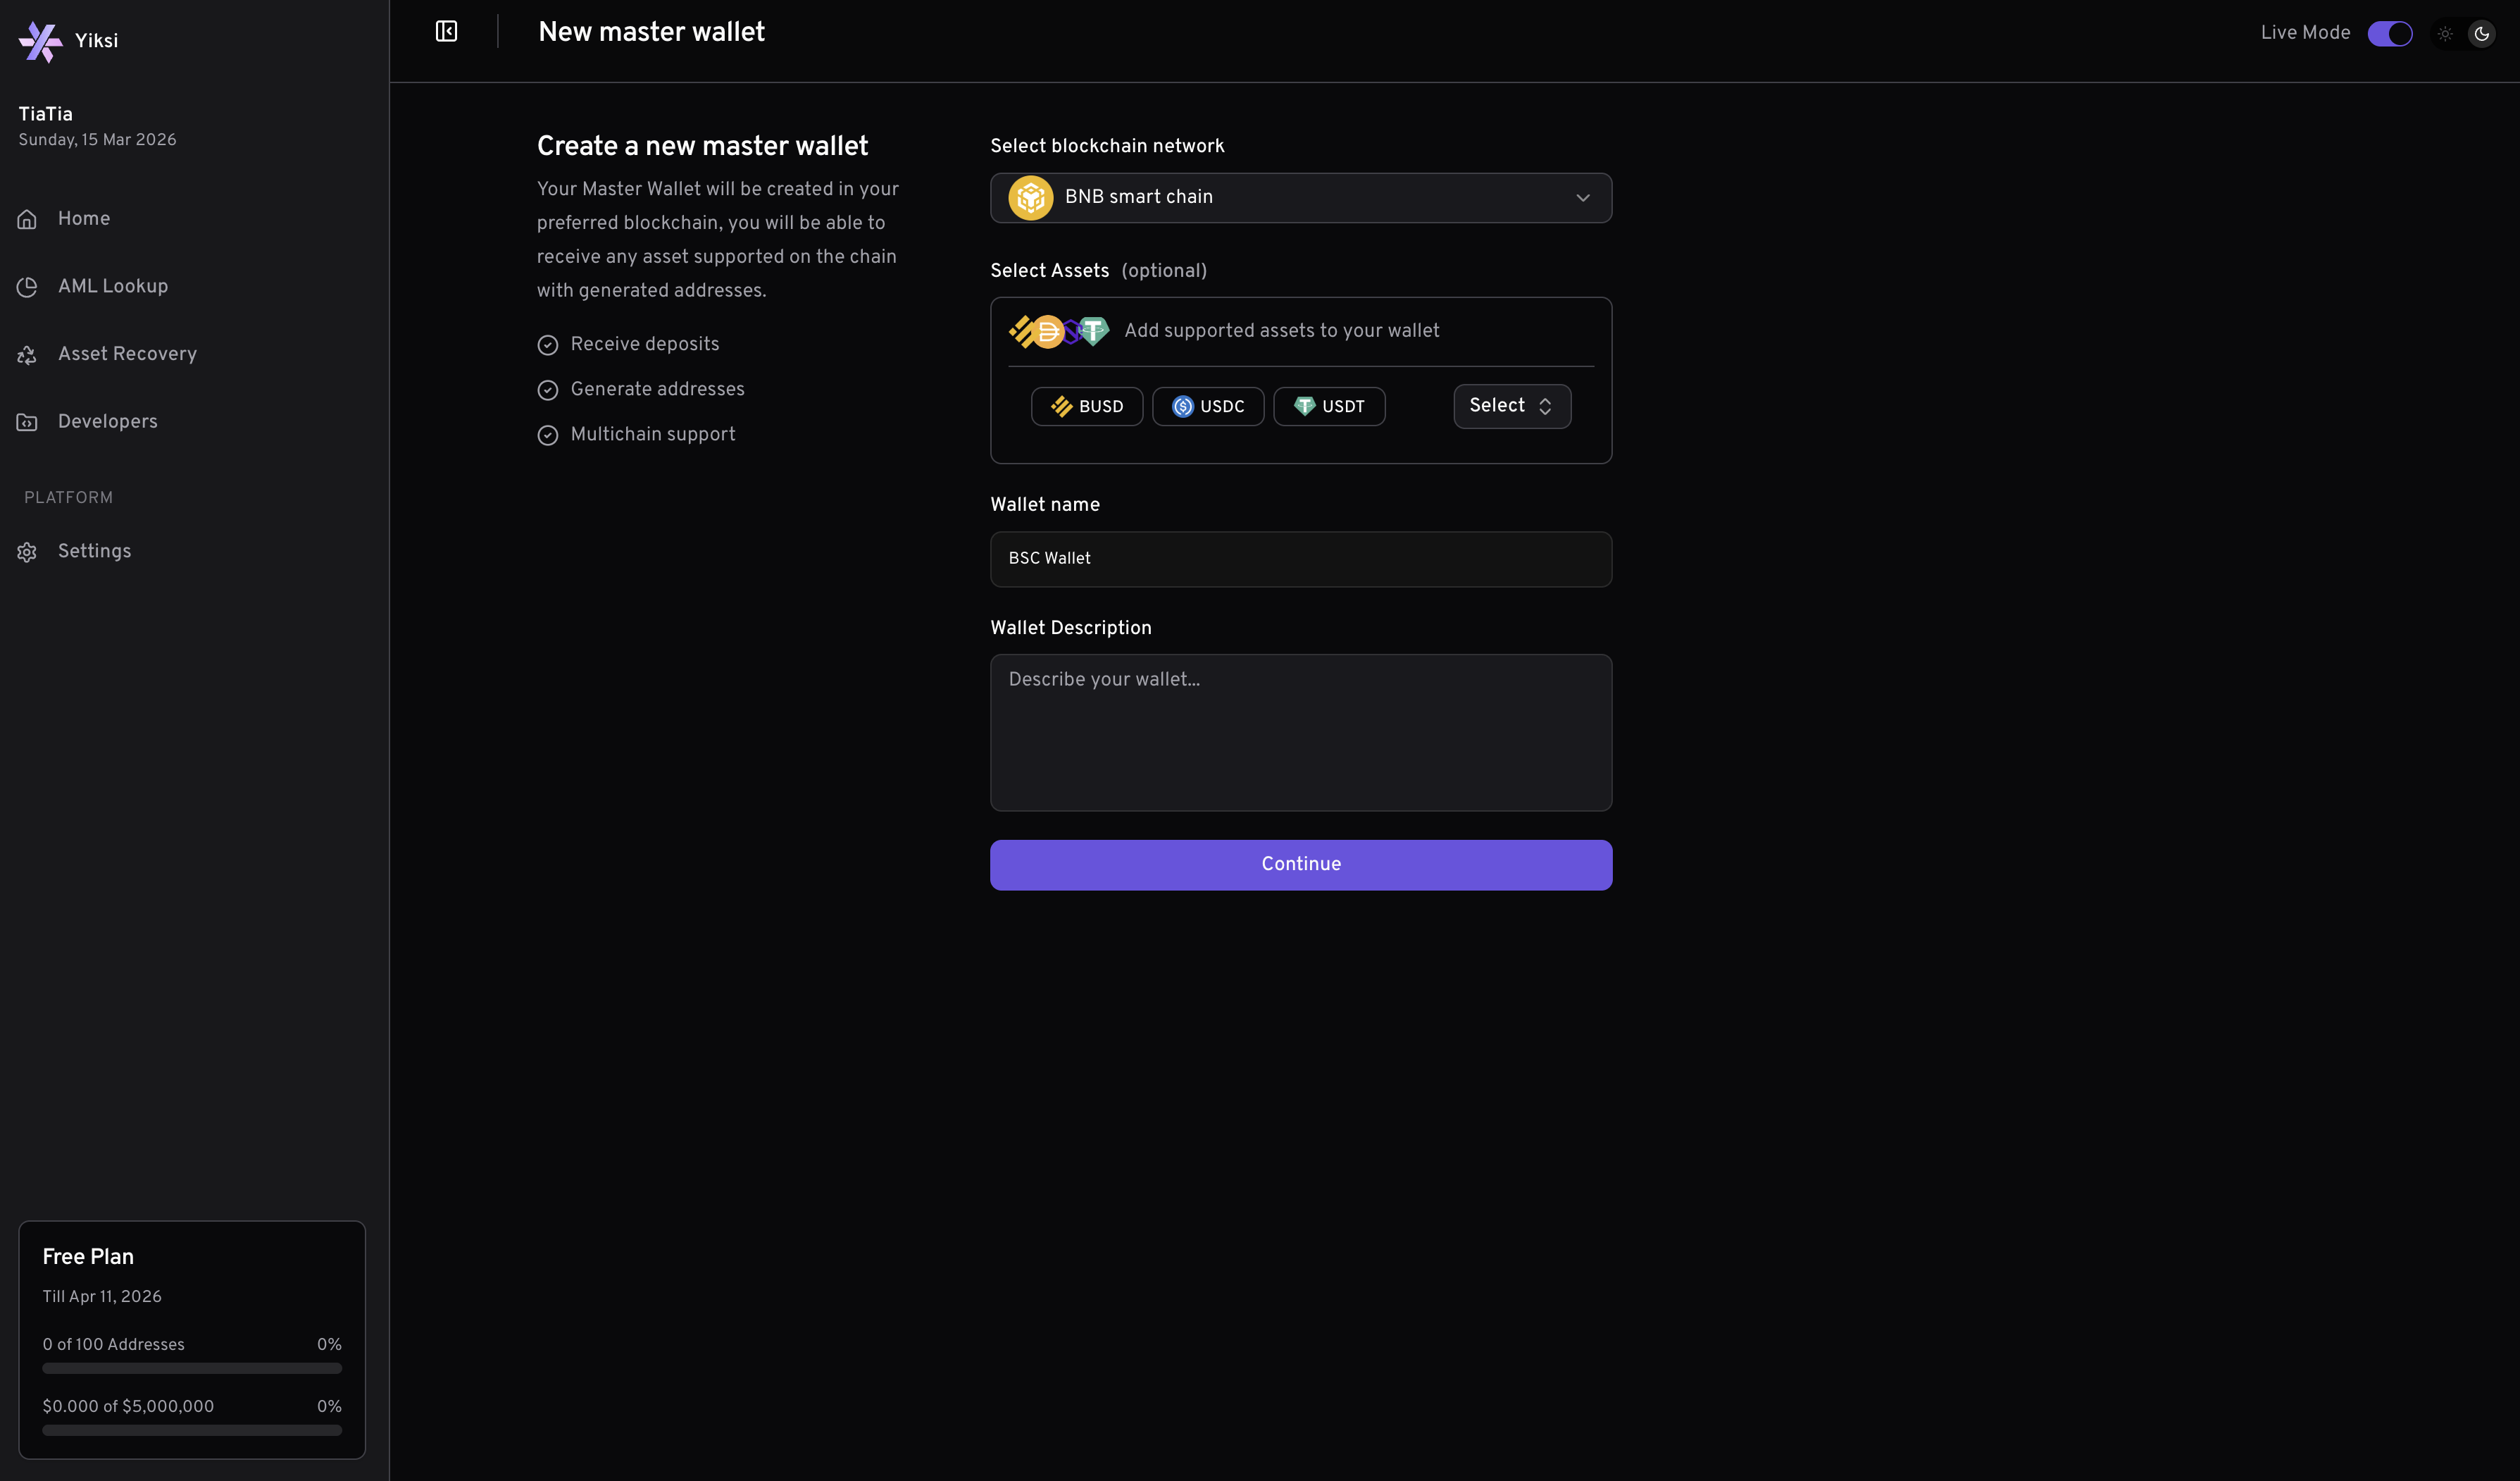The image size is (2520, 1481).
Task: Collapse the sidebar using the panel icon
Action: [446, 31]
